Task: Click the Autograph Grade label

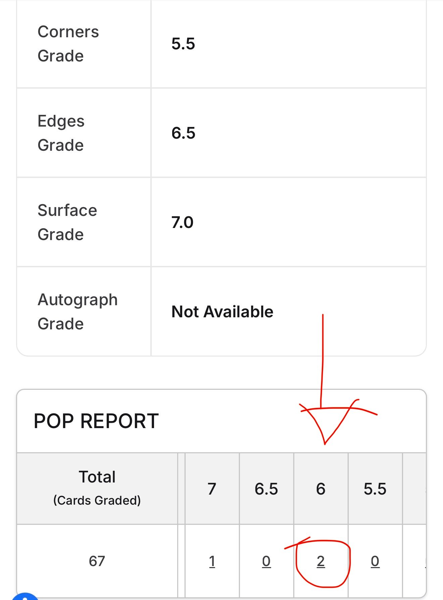Action: point(78,312)
